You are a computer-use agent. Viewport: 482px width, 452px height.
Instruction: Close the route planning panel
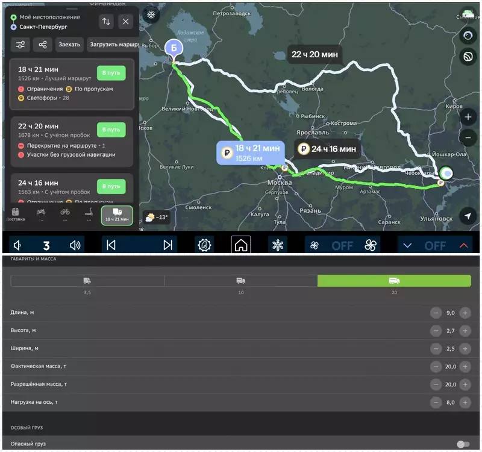(x=126, y=22)
